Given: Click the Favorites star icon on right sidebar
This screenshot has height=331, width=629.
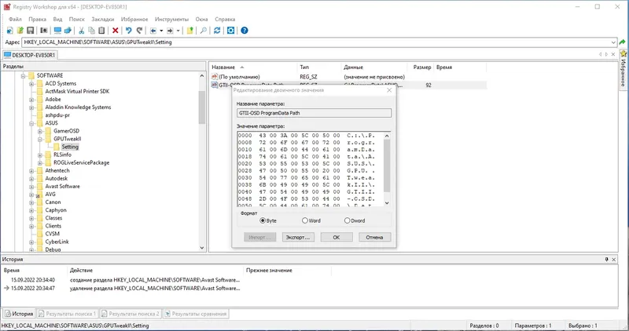Looking at the screenshot, I should [623, 53].
